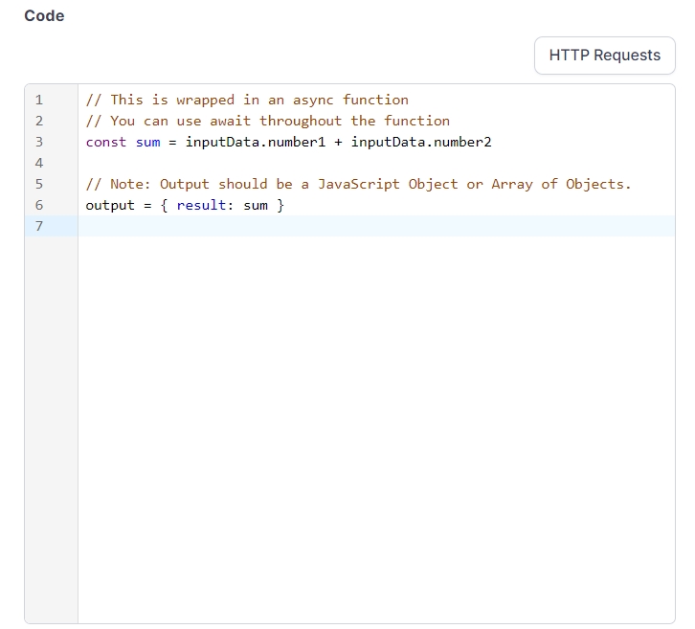Screen dimensions: 695x629
Task: Select line number 6 in the gutter
Action: click(39, 205)
